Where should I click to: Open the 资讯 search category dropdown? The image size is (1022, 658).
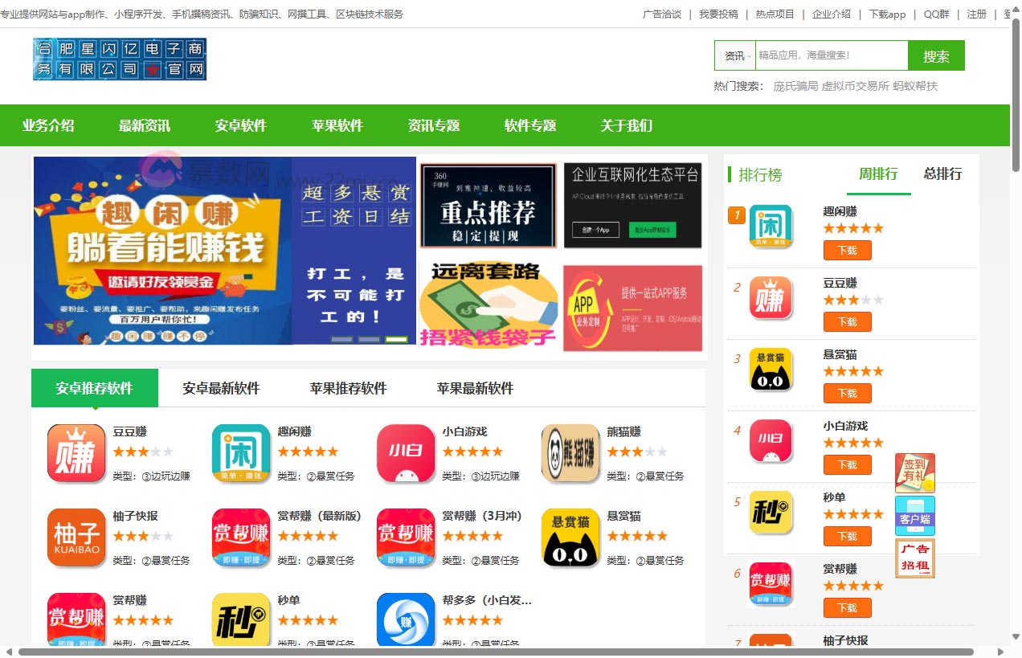(x=735, y=56)
